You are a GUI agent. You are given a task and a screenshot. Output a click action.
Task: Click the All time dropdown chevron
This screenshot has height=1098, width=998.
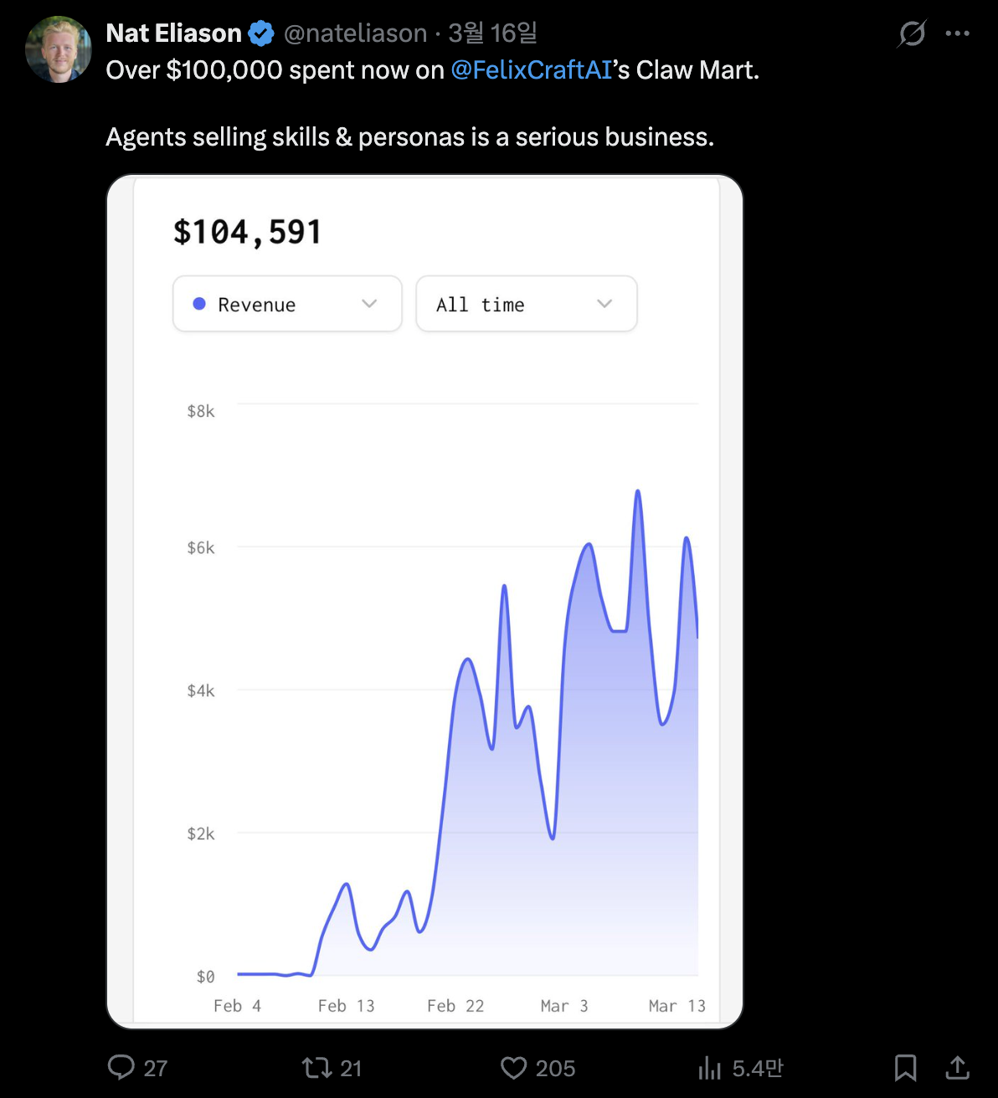(x=604, y=304)
